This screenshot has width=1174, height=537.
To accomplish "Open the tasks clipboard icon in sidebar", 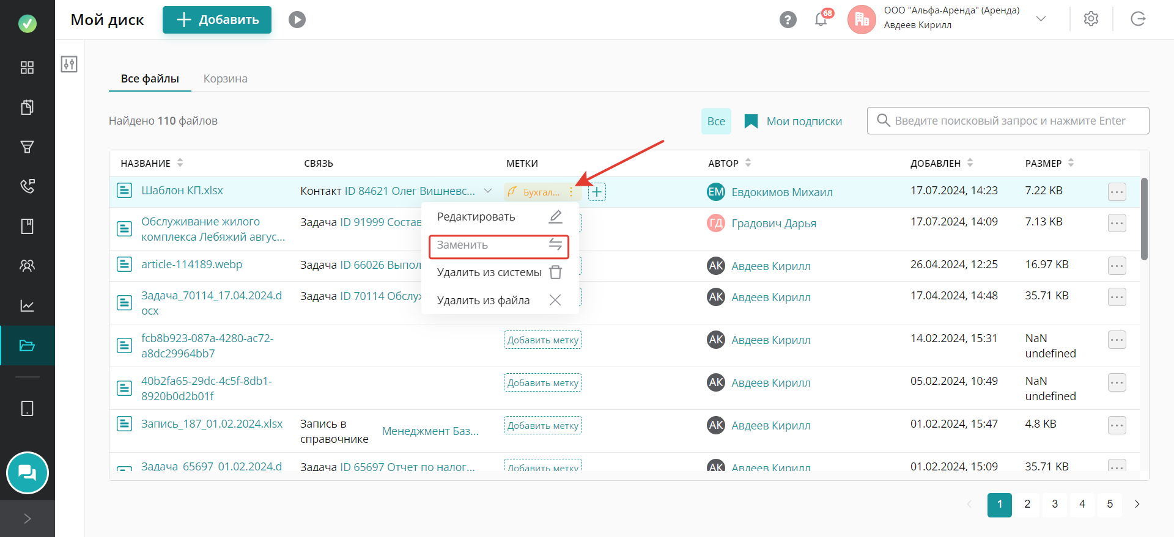I will click(27, 107).
